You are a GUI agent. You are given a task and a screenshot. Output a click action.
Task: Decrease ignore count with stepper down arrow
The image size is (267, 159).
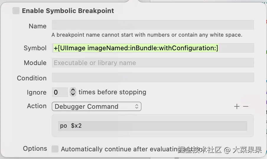coord(73,94)
